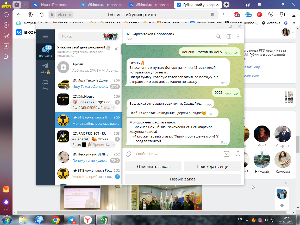Click the search icon in chat header
Viewport: 300px width, 225px height.
point(218,36)
